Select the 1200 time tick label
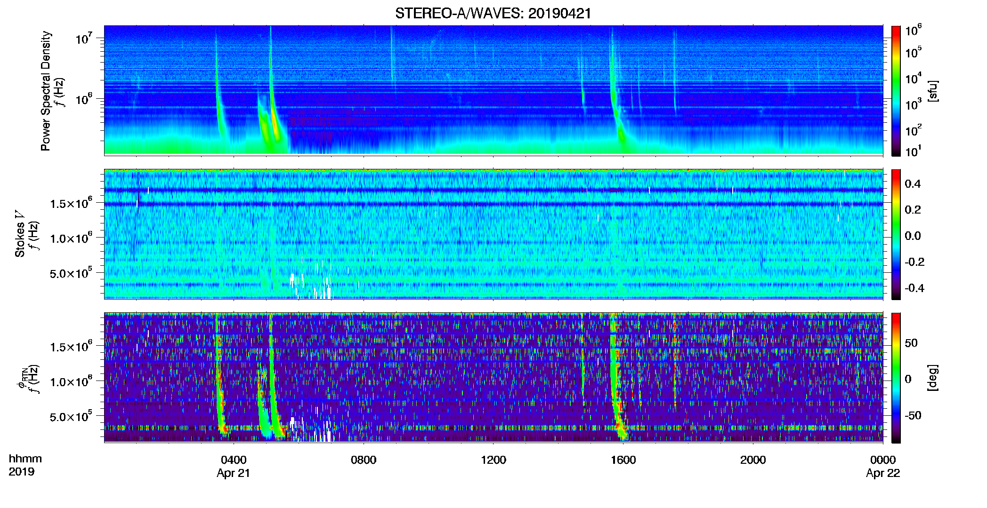The height and width of the screenshot is (508, 987). coord(493,460)
